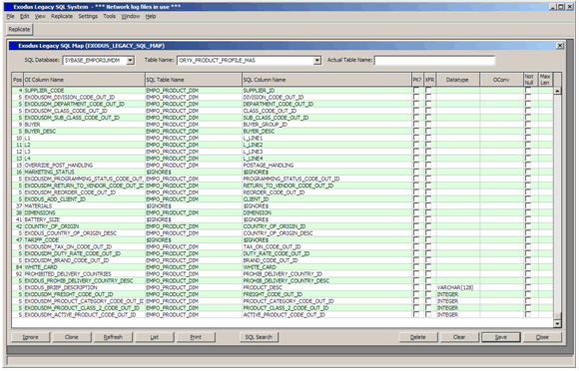Select the SUPPLIER_CODE cell
Image resolution: width=579 pixels, height=371 pixels.
coord(84,91)
